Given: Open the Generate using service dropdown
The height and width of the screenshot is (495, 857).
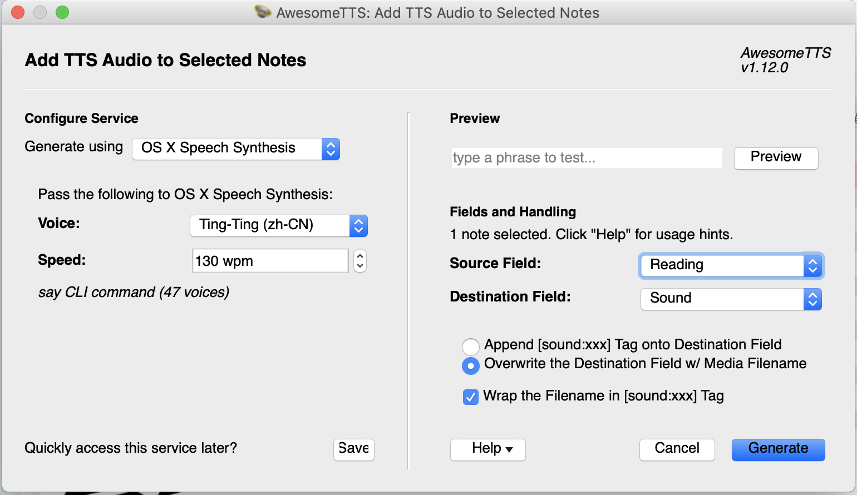Looking at the screenshot, I should (236, 148).
